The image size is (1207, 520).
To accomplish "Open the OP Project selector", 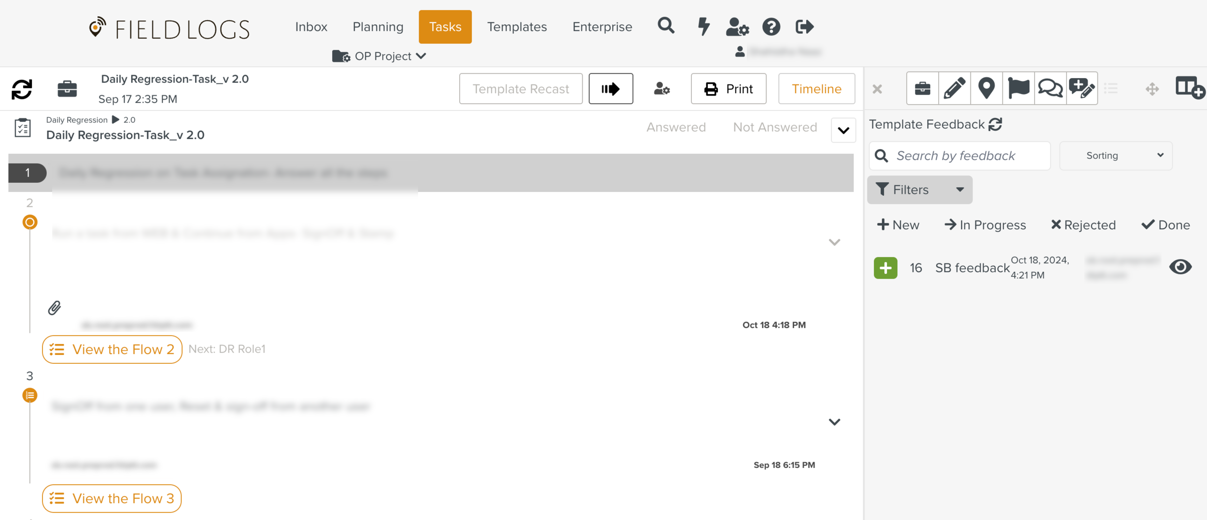I will pyautogui.click(x=379, y=56).
